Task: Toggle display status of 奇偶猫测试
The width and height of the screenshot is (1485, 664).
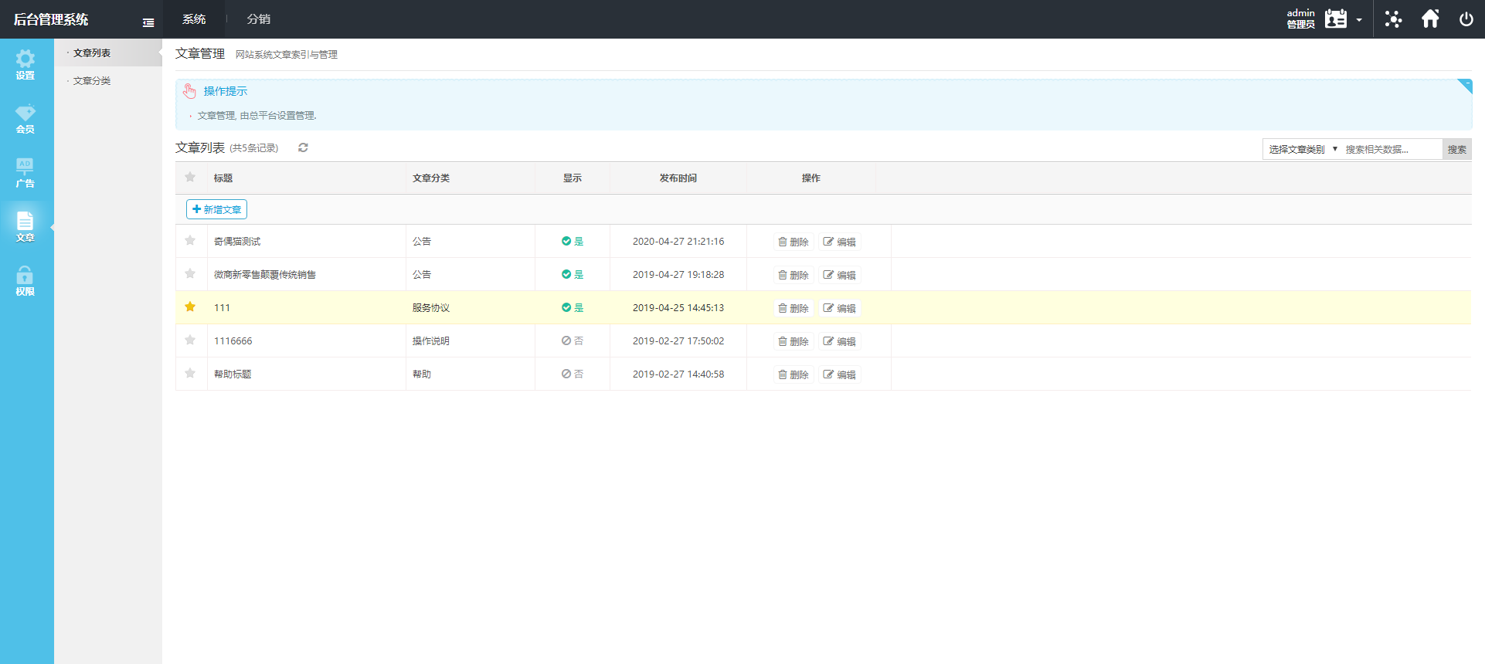Action: click(x=573, y=242)
